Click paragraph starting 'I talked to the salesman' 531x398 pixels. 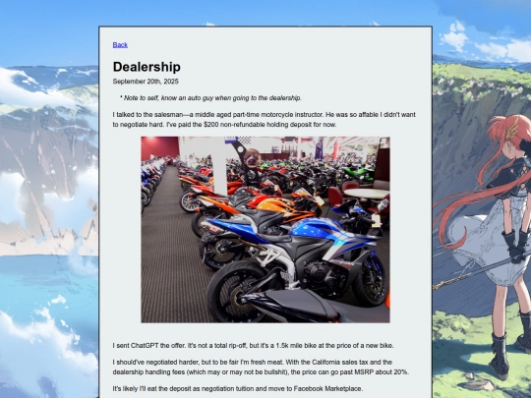265,120
